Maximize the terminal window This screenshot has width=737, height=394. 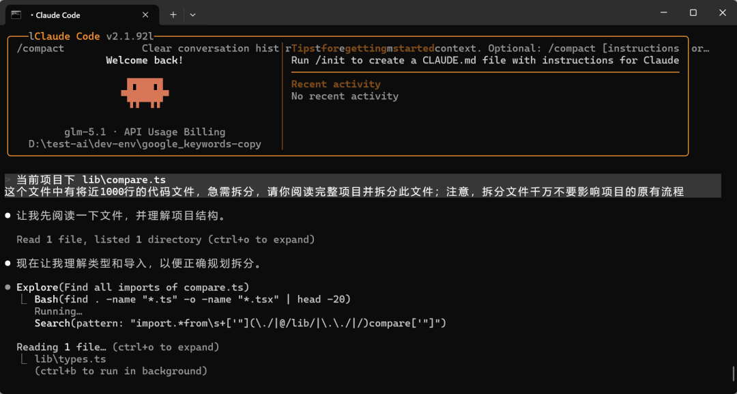tap(693, 13)
